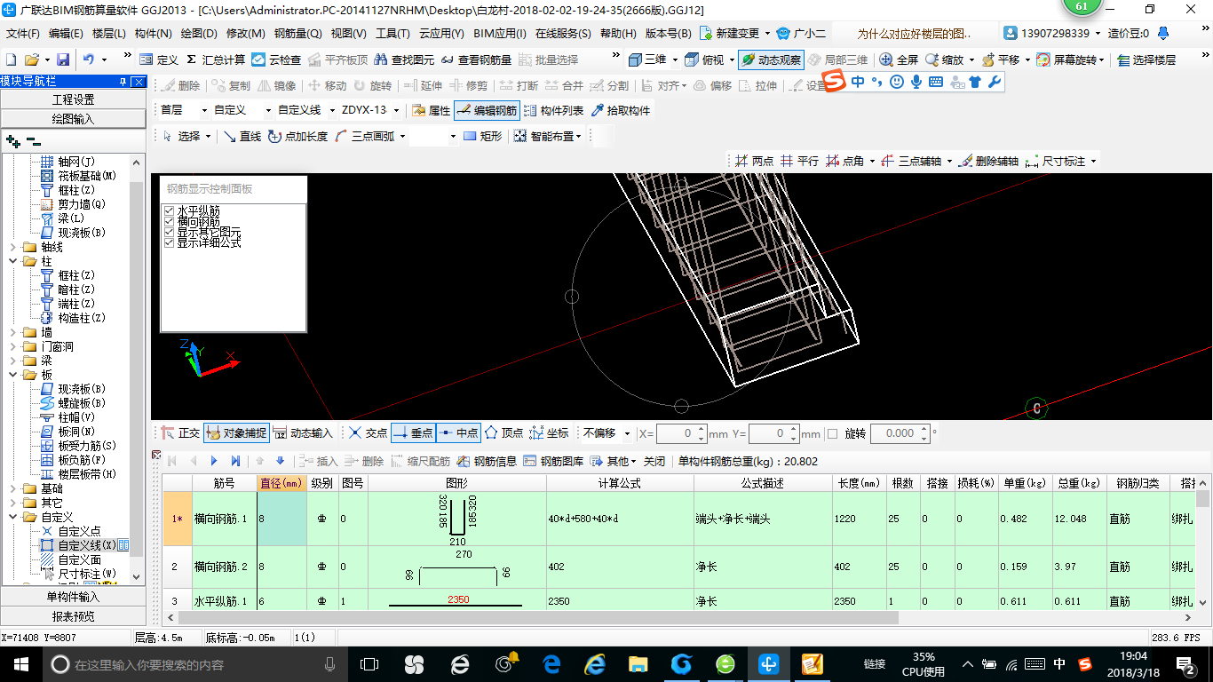
Task: Click 拾取构件 pick component tool
Action: 619,110
